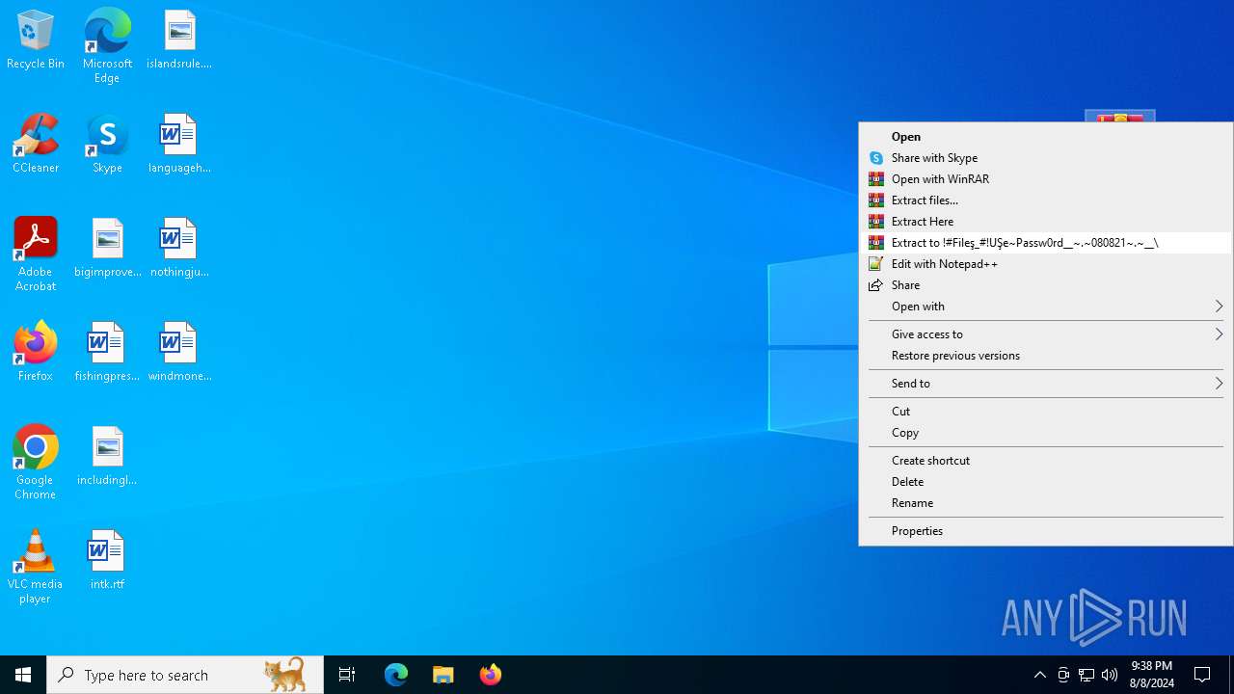The width and height of the screenshot is (1234, 694).
Task: Launch Firefox from the taskbar
Action: point(491,675)
